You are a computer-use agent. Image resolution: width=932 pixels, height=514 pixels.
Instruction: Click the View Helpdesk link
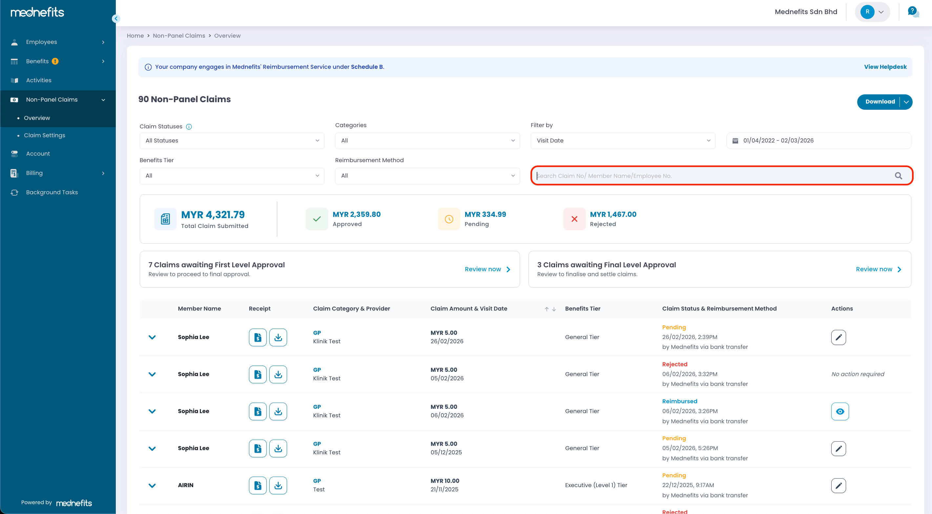(x=885, y=67)
